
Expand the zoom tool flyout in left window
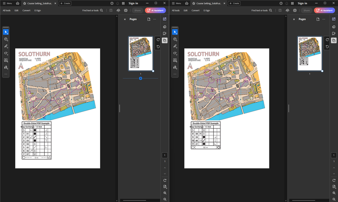click(6, 39)
